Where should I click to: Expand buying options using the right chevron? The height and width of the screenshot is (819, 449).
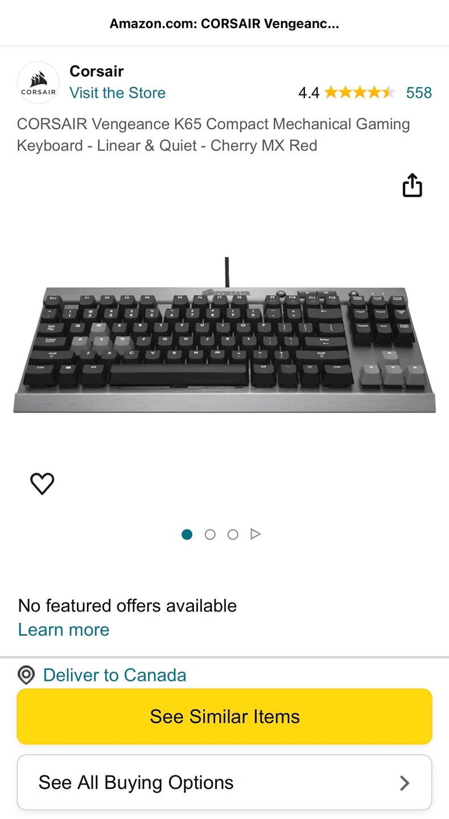click(405, 783)
